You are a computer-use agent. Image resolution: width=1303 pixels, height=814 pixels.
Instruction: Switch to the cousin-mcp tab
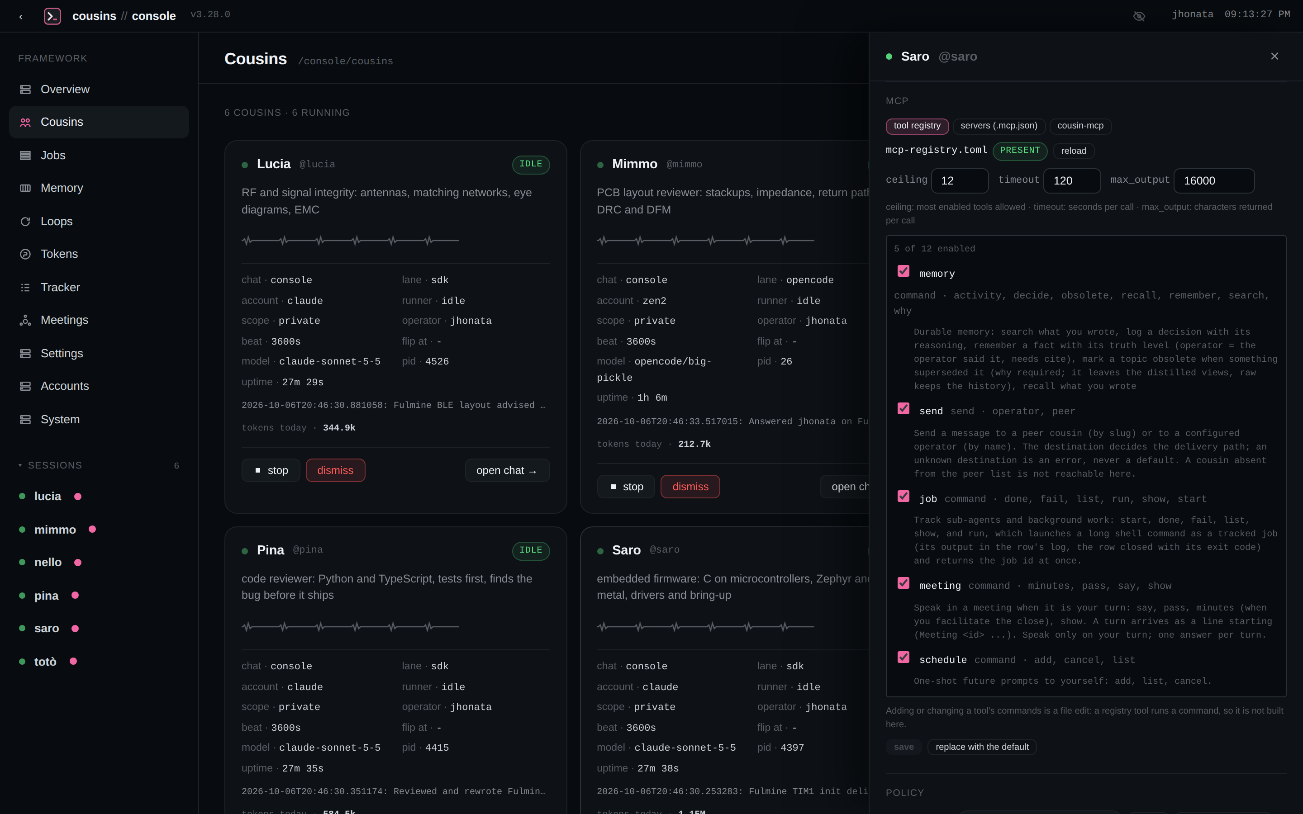point(1080,126)
